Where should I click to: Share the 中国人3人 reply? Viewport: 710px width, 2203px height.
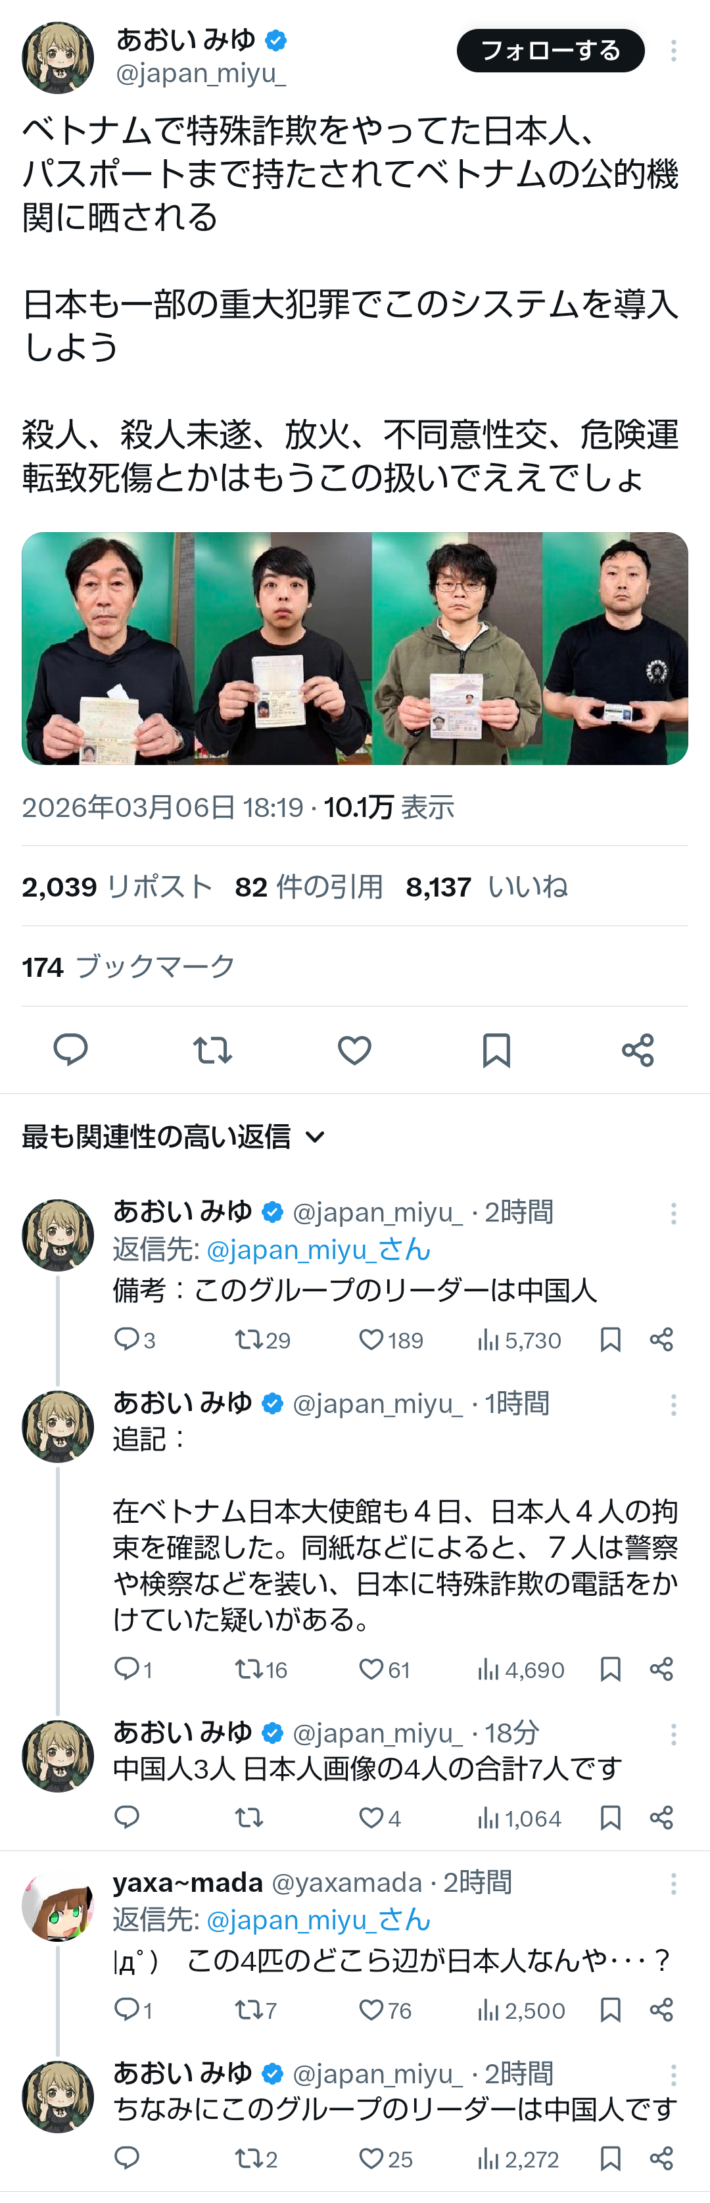[661, 1818]
